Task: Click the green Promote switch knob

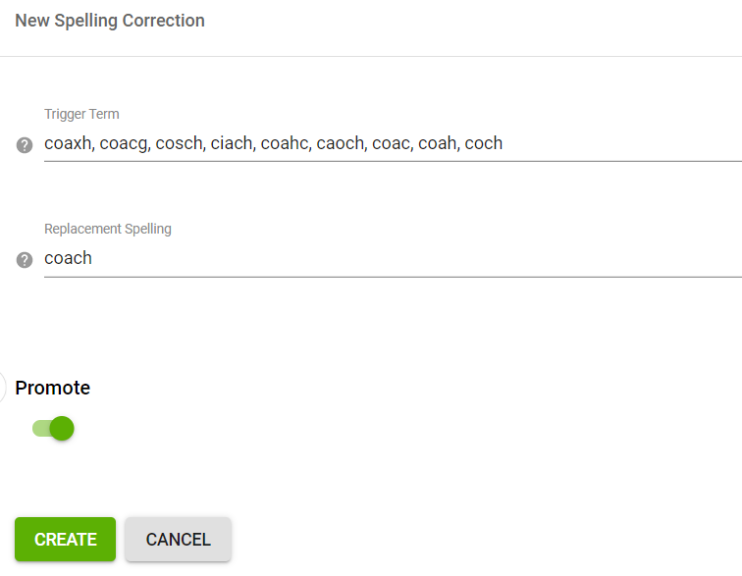Action: tap(62, 429)
